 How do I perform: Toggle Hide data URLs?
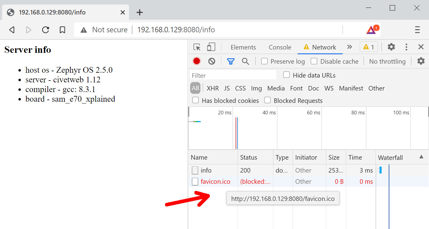pos(286,75)
